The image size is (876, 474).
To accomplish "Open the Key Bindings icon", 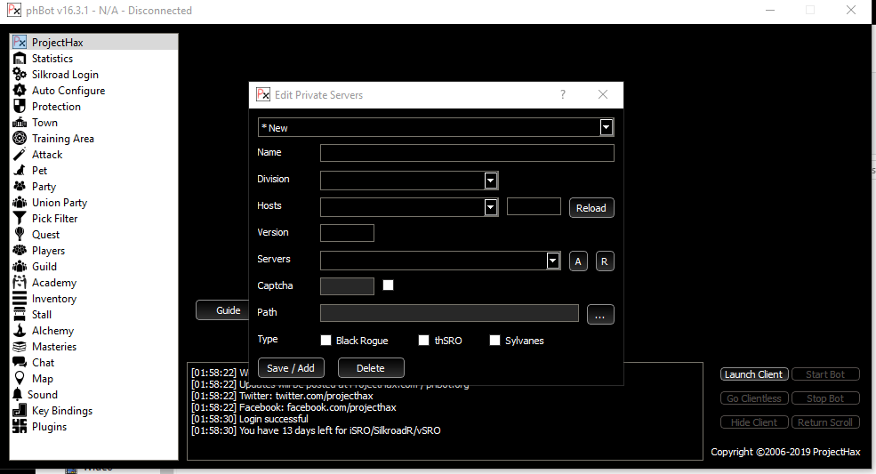I will pos(20,411).
